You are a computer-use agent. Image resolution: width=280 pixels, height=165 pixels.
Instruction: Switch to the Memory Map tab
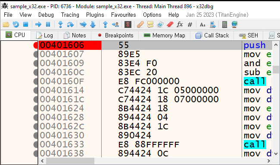165,36
